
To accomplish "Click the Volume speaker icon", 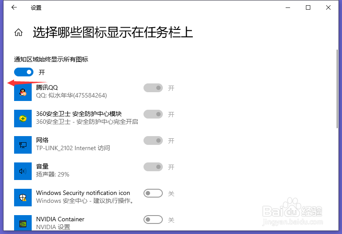I will (x=23, y=171).
